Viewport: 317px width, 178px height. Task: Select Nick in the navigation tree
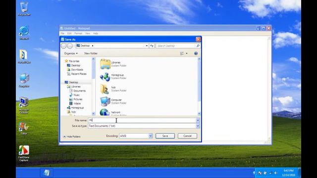tap(71, 112)
